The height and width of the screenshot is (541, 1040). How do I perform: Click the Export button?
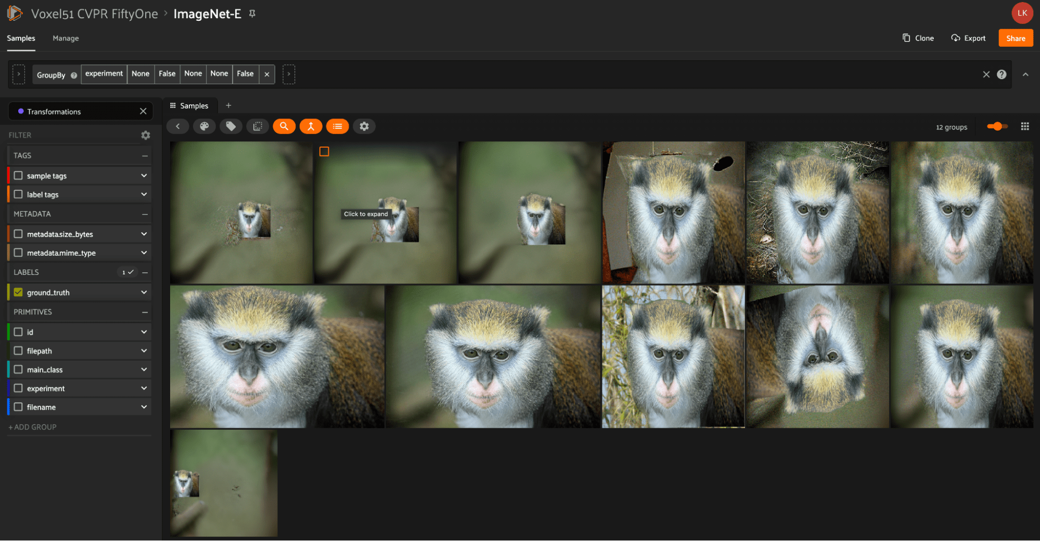(x=968, y=38)
